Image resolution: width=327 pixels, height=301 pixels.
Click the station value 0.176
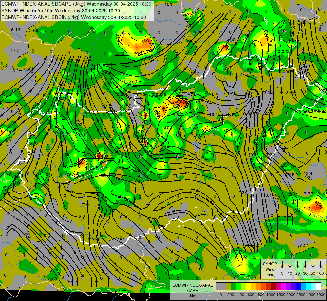[66, 175]
